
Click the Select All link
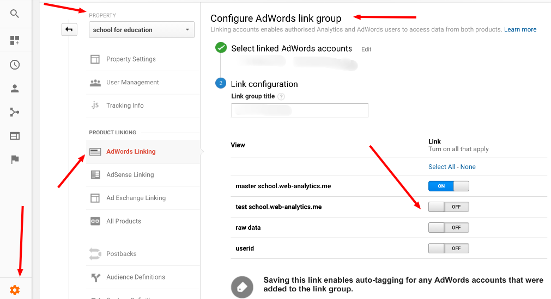click(442, 167)
